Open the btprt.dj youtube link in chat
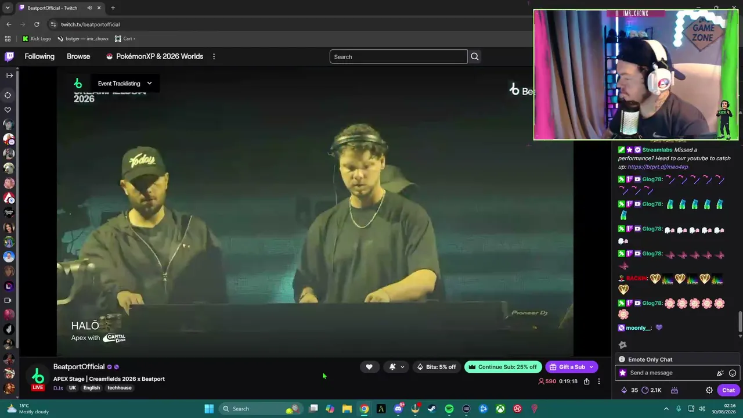This screenshot has height=418, width=743. click(658, 167)
